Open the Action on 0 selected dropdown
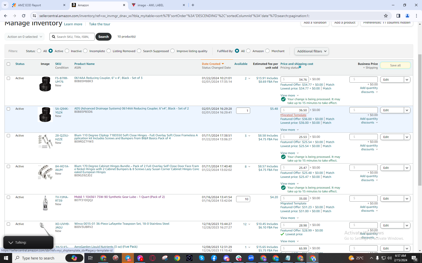The width and height of the screenshot is (422, 263). pos(25,37)
